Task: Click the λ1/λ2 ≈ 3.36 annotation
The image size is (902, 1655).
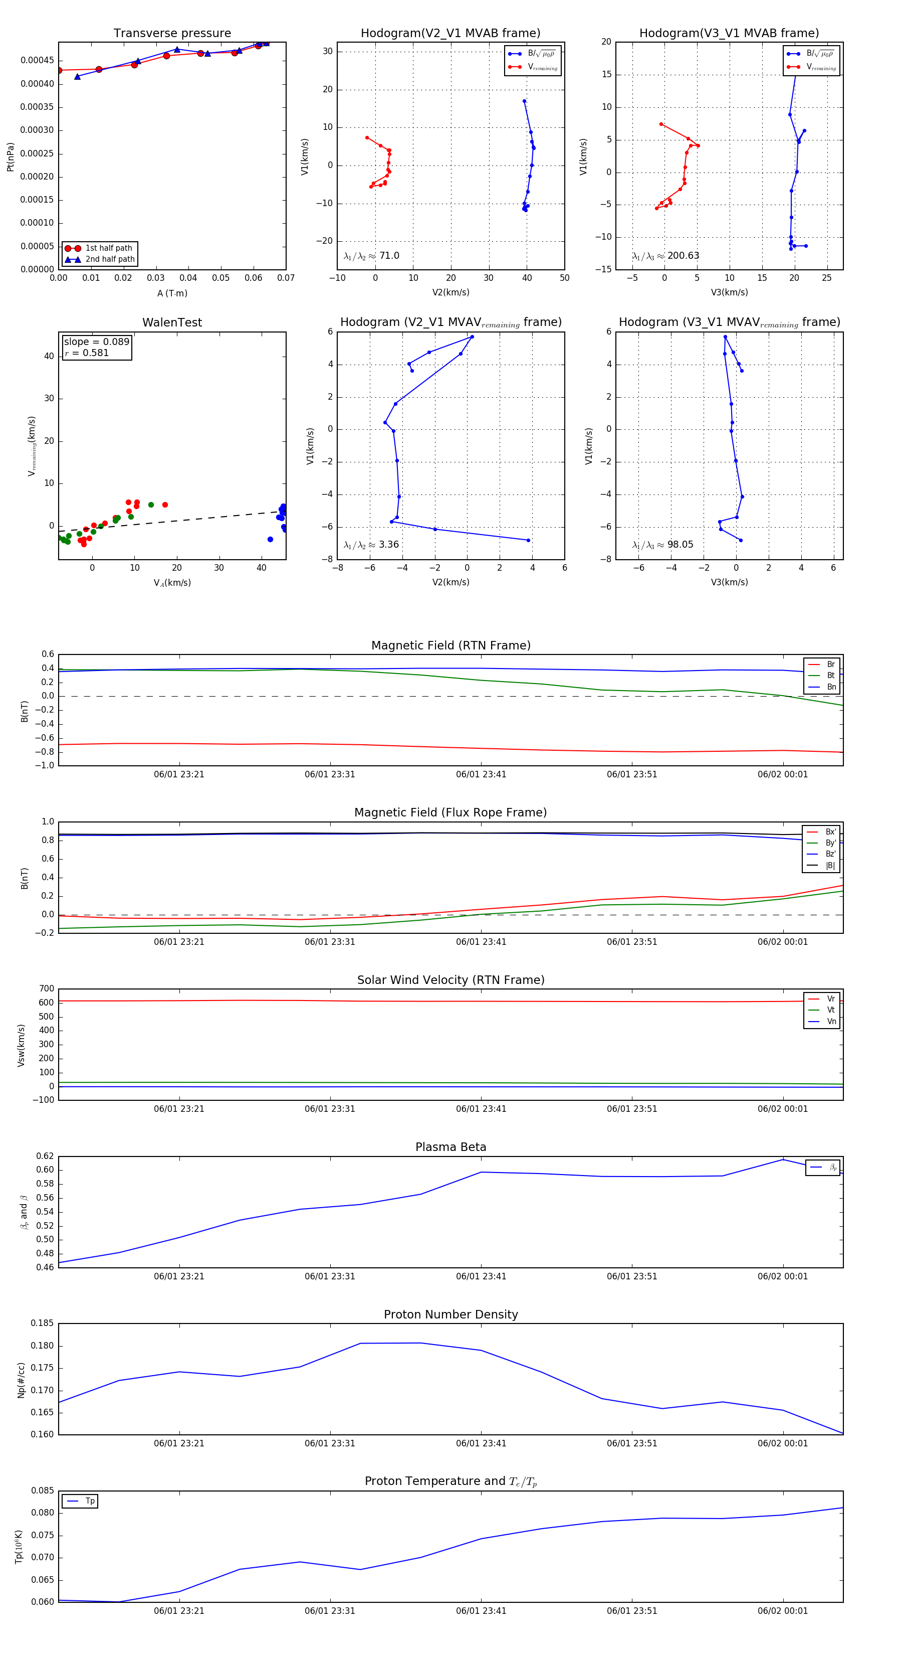Action: click(x=371, y=545)
